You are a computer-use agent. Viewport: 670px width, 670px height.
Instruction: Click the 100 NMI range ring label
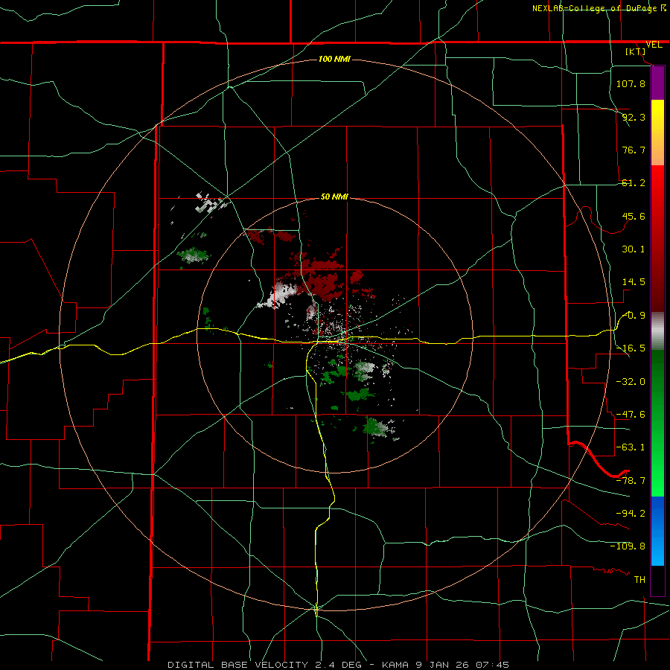(334, 59)
